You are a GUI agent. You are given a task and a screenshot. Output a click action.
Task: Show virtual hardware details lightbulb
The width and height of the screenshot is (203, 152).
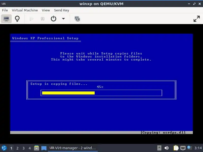(17, 19)
